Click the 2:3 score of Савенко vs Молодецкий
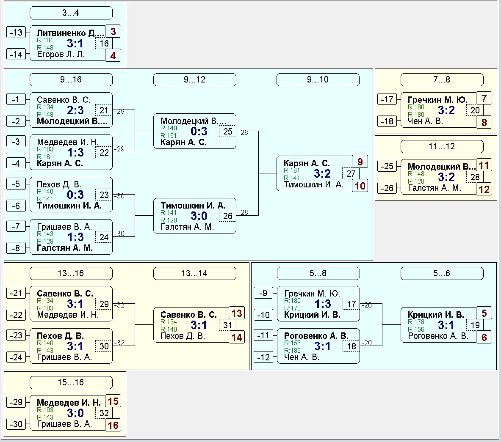Viewport: 501px width, 442px height. click(x=75, y=110)
